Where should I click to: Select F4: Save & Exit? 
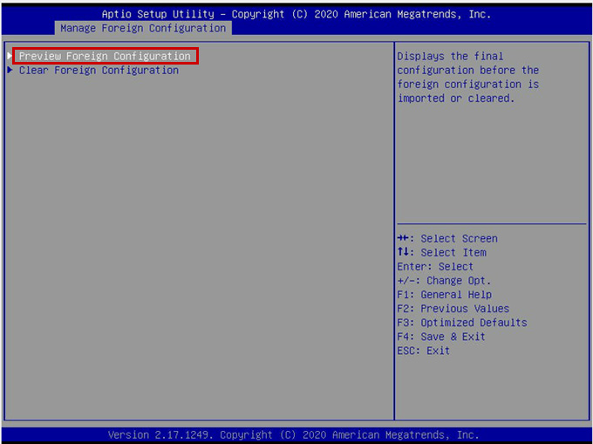[440, 337]
